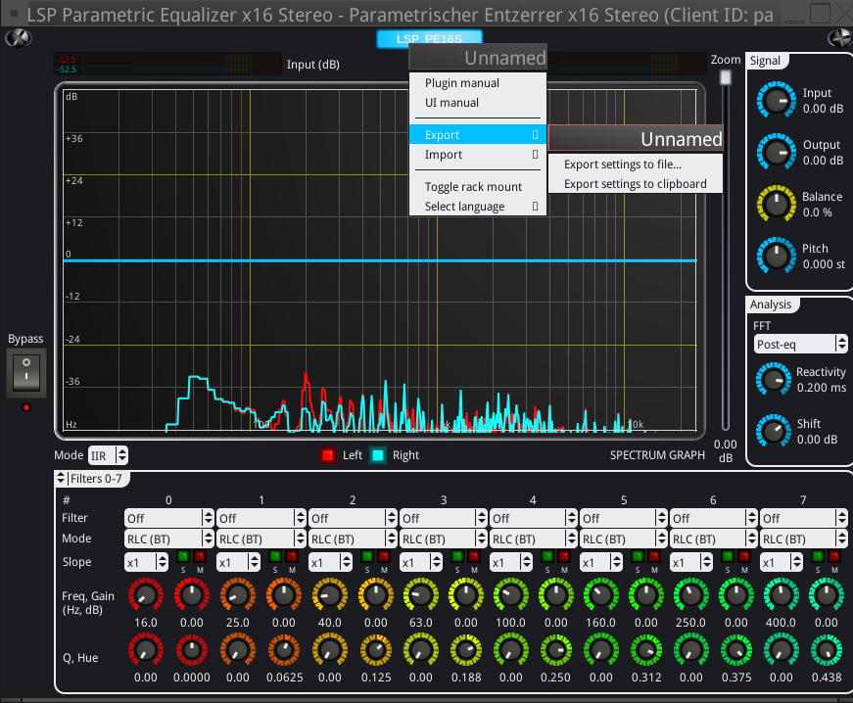
Task: Click the Input level knob in Signal panel
Action: [776, 100]
